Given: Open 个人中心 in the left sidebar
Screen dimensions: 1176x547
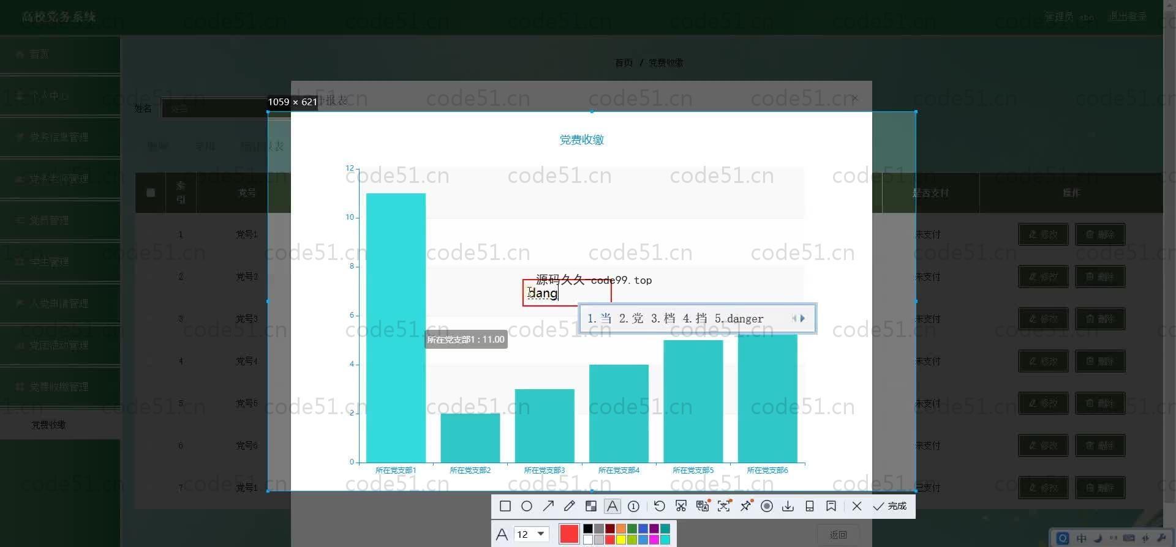Looking at the screenshot, I should 60,96.
